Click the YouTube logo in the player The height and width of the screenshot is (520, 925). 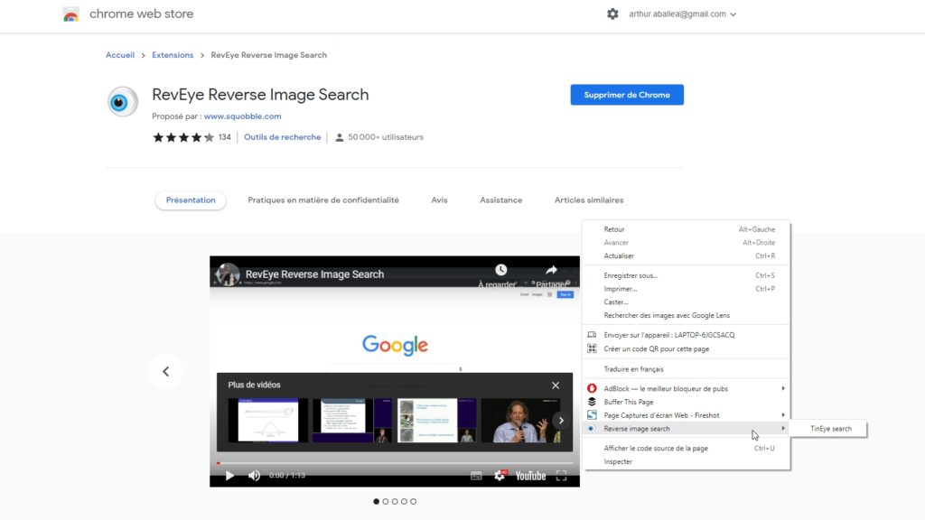click(530, 475)
